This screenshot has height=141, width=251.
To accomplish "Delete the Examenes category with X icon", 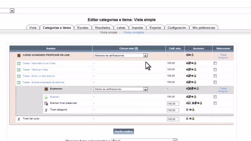I will click(190, 88).
